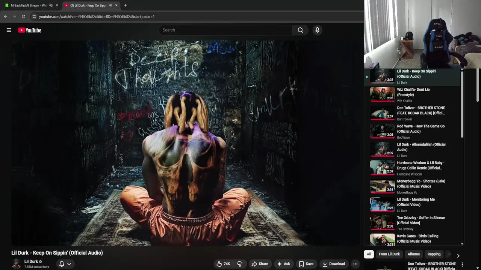Click the 7.54M subscribers text

pos(37,267)
